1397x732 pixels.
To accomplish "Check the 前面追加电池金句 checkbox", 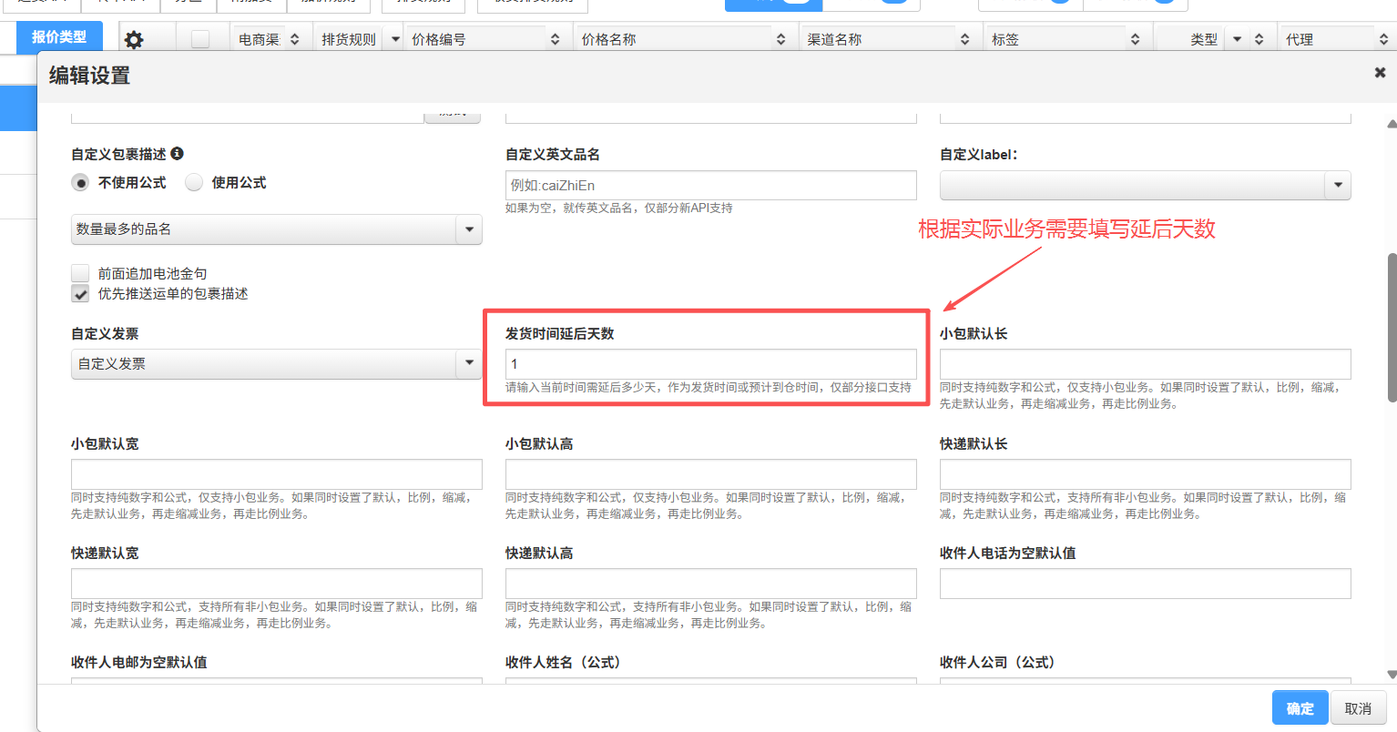I will (x=80, y=273).
